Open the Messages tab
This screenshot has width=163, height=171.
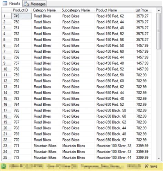pos(35,4)
